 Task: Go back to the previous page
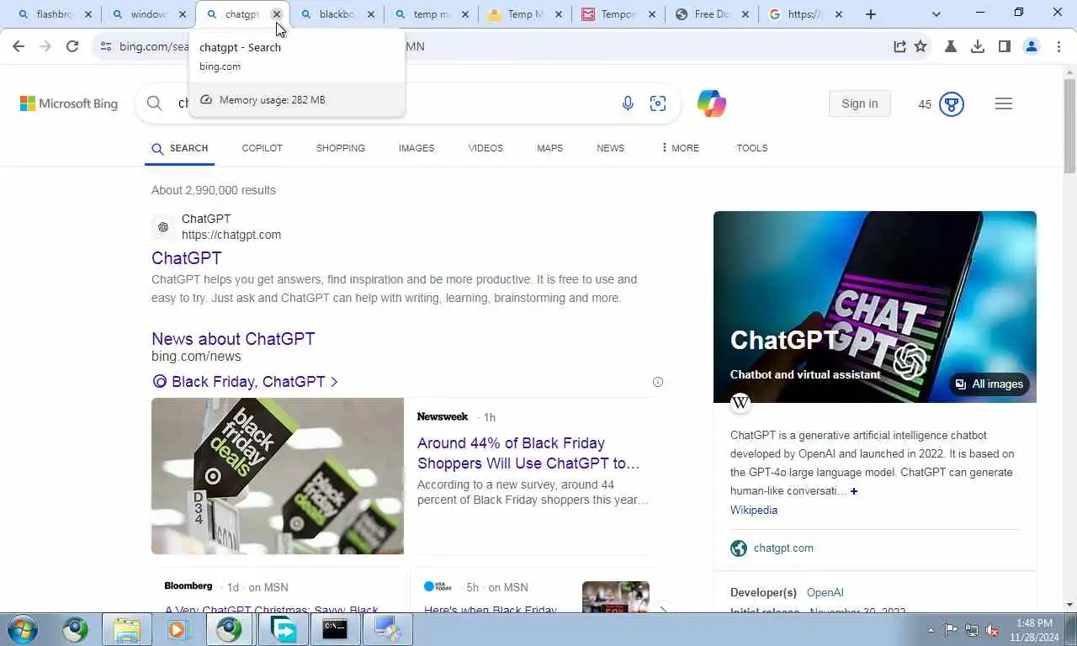coord(19,46)
